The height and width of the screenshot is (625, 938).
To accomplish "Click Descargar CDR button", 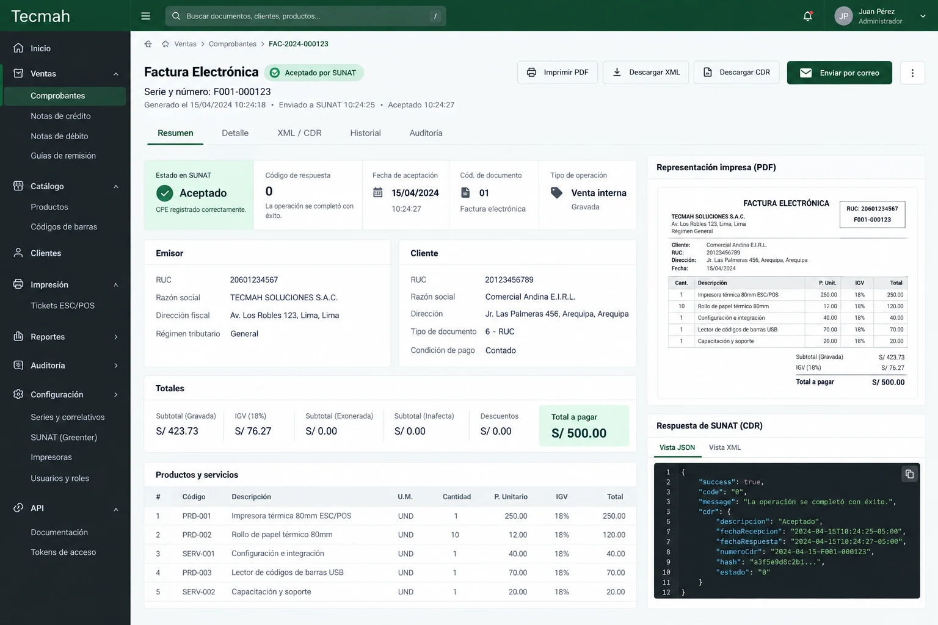I will pos(736,73).
